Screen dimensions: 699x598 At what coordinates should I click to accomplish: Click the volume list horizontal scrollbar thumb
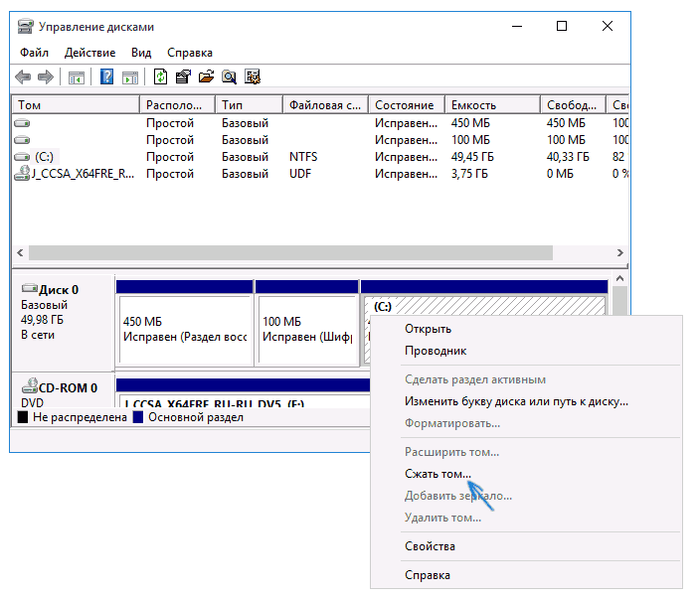pyautogui.click(x=290, y=253)
